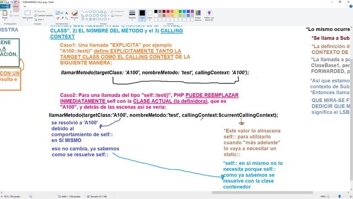Click the Seleccionar rectangle selection tool
The height and width of the screenshot is (199, 353).
[x=28, y=13]
